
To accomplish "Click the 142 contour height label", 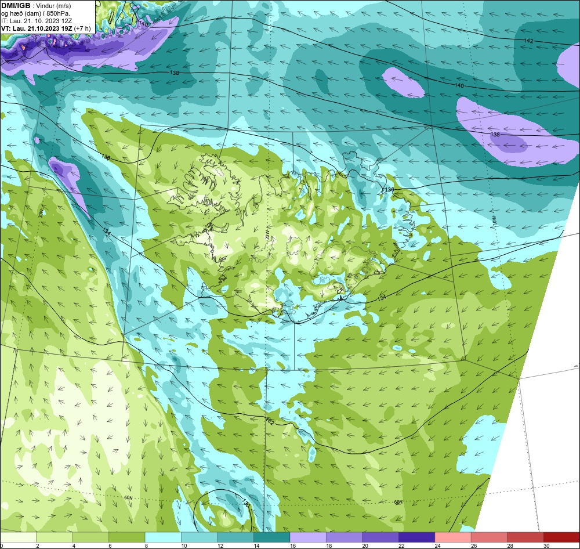I will (529, 41).
